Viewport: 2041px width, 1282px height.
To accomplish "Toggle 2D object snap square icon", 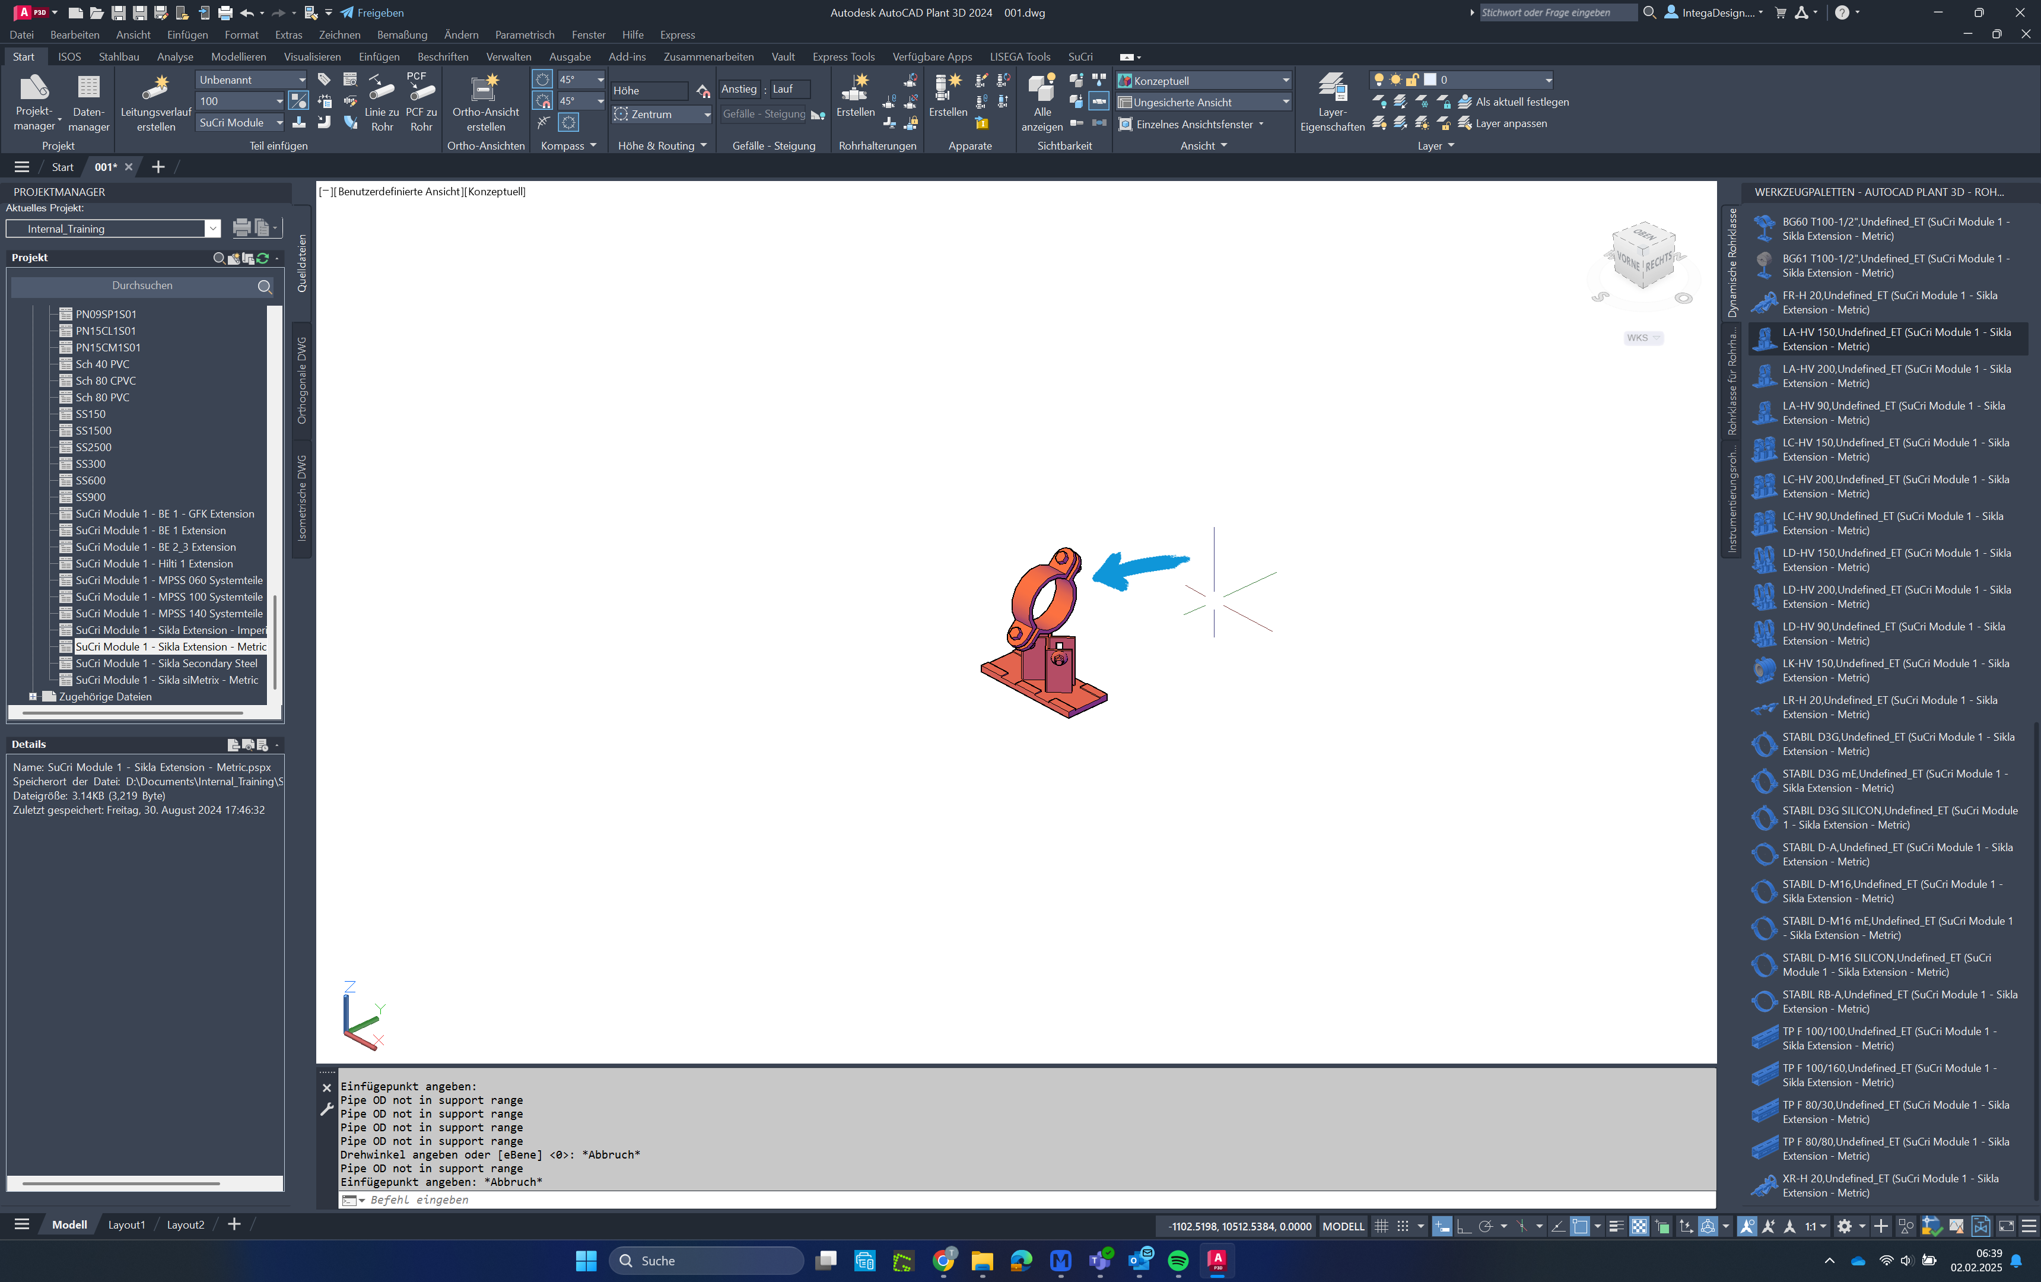I will click(1580, 1226).
